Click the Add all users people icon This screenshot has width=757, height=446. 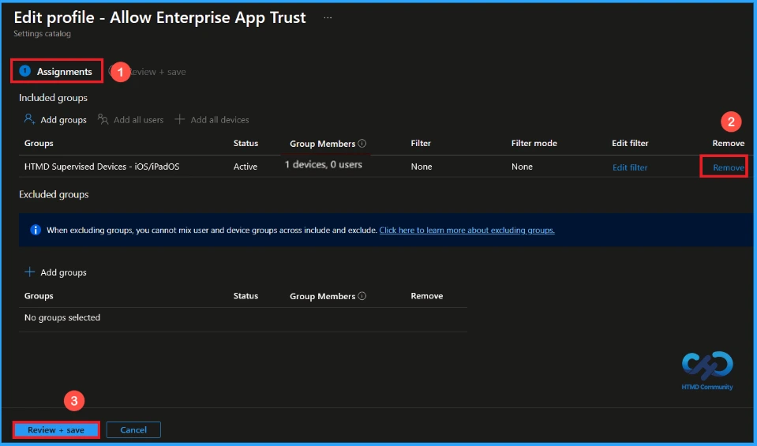click(x=103, y=118)
